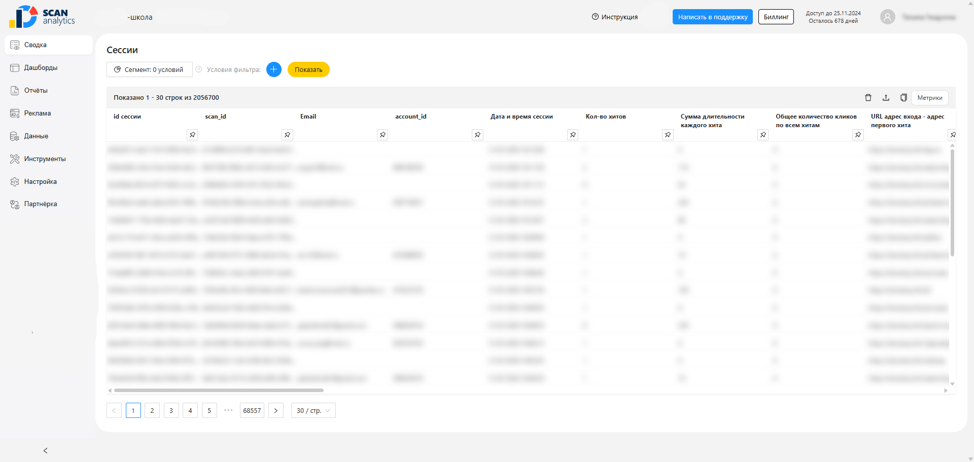The height and width of the screenshot is (462, 974).
Task: Click the Дата и время сессии header
Action: (x=521, y=117)
